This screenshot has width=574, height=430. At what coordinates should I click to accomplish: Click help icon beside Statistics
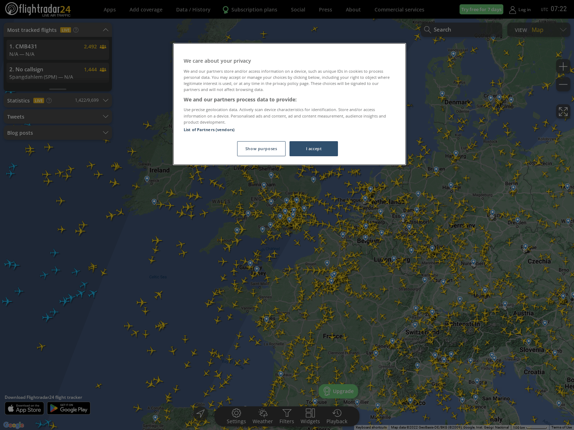49,101
